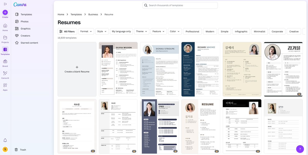The height and width of the screenshot is (155, 308).
Task: Open the 이수진 centered-name resume template
Action: 77,126
